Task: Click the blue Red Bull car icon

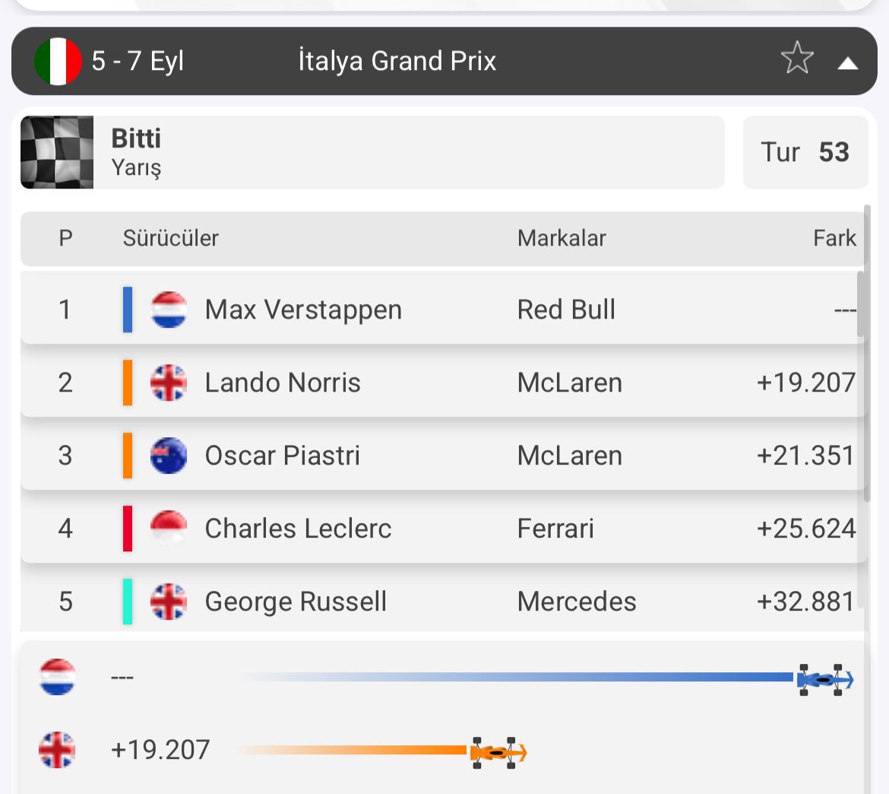Action: tap(825, 679)
